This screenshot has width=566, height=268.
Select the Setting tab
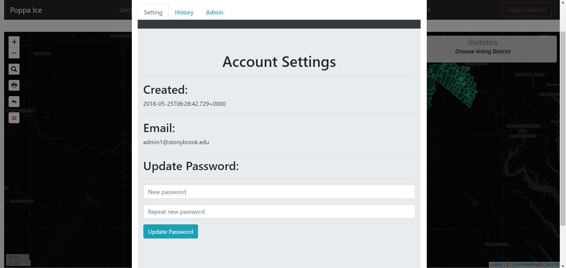pyautogui.click(x=153, y=12)
